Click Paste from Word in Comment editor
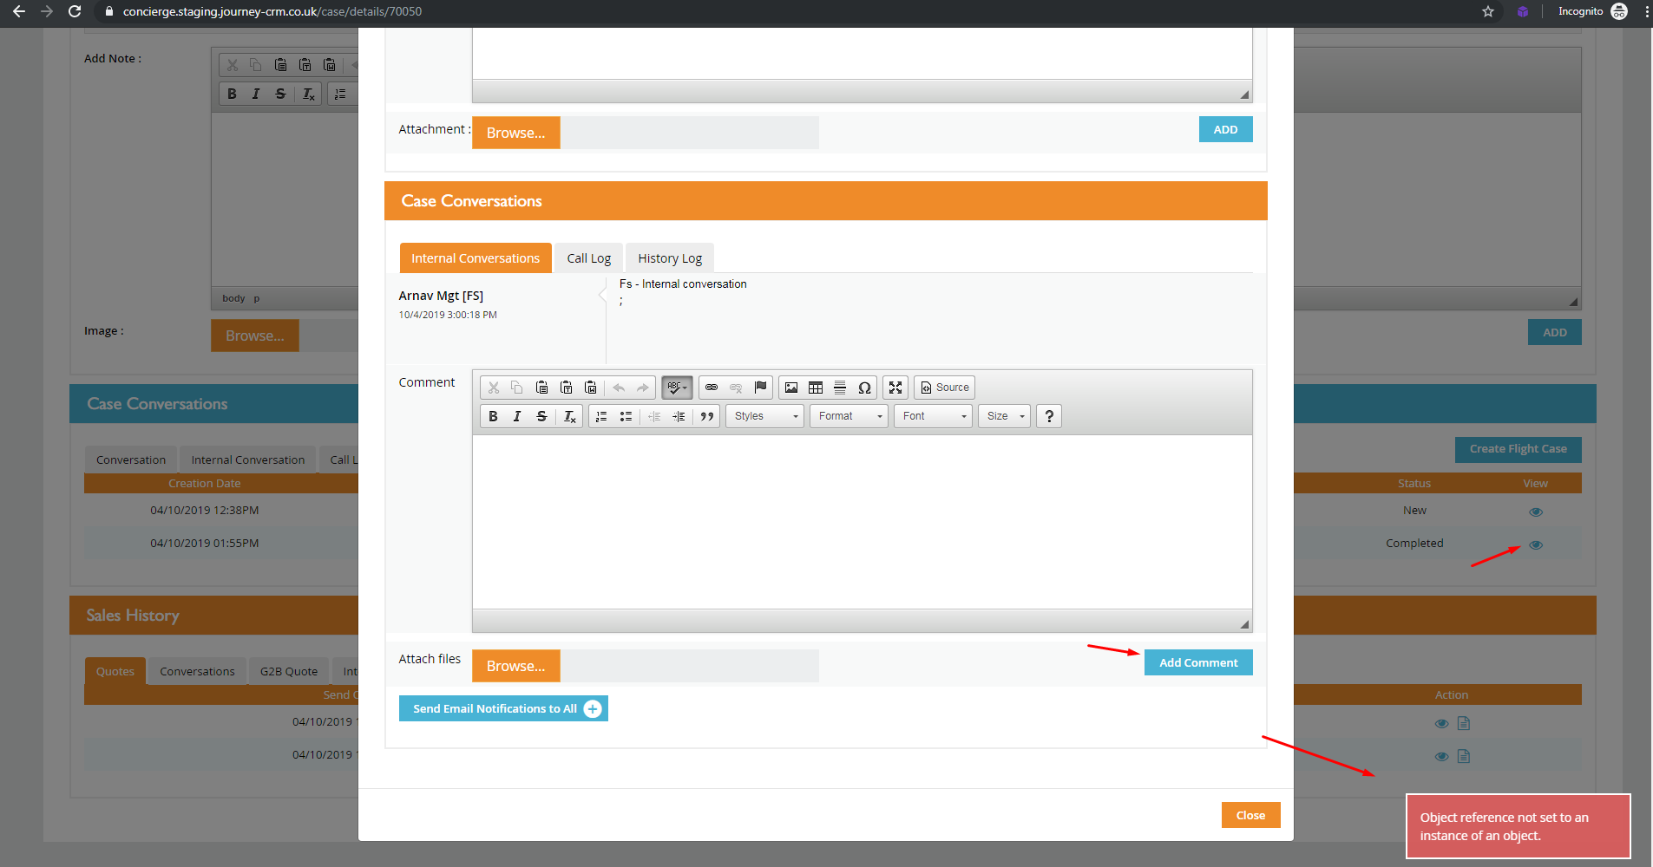The width and height of the screenshot is (1653, 867). tap(590, 388)
